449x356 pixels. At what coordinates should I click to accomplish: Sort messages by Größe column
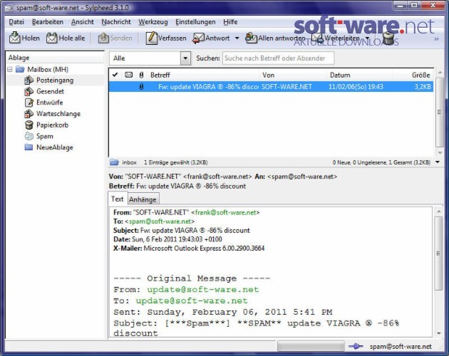(x=413, y=75)
